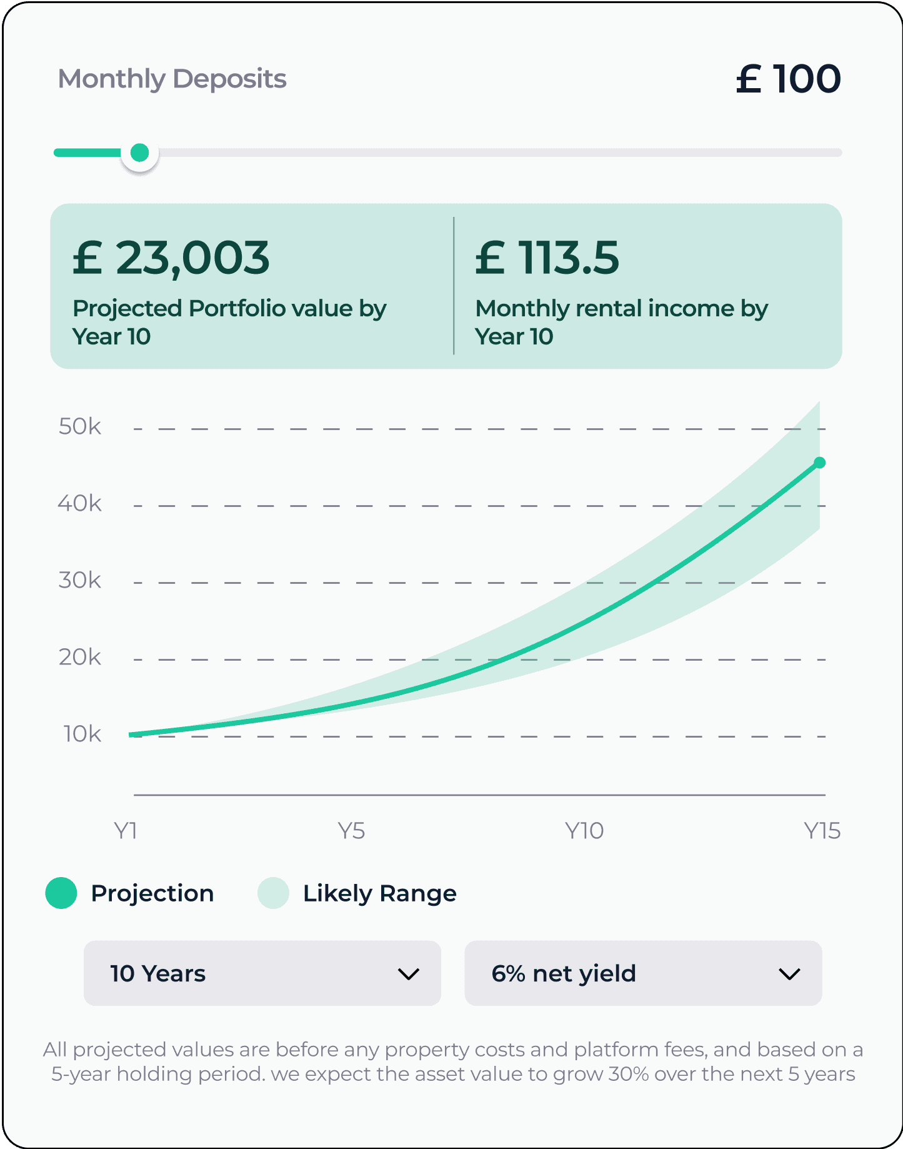
Task: Click the Monthly Deposits heading
Action: tap(172, 79)
